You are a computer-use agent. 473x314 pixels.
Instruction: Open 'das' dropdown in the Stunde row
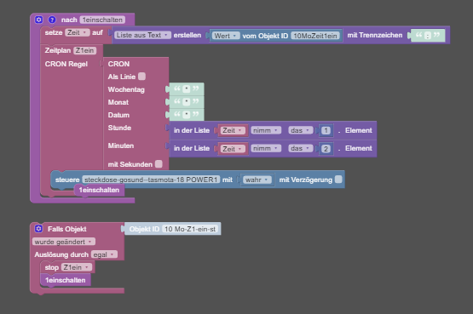pyautogui.click(x=300, y=130)
